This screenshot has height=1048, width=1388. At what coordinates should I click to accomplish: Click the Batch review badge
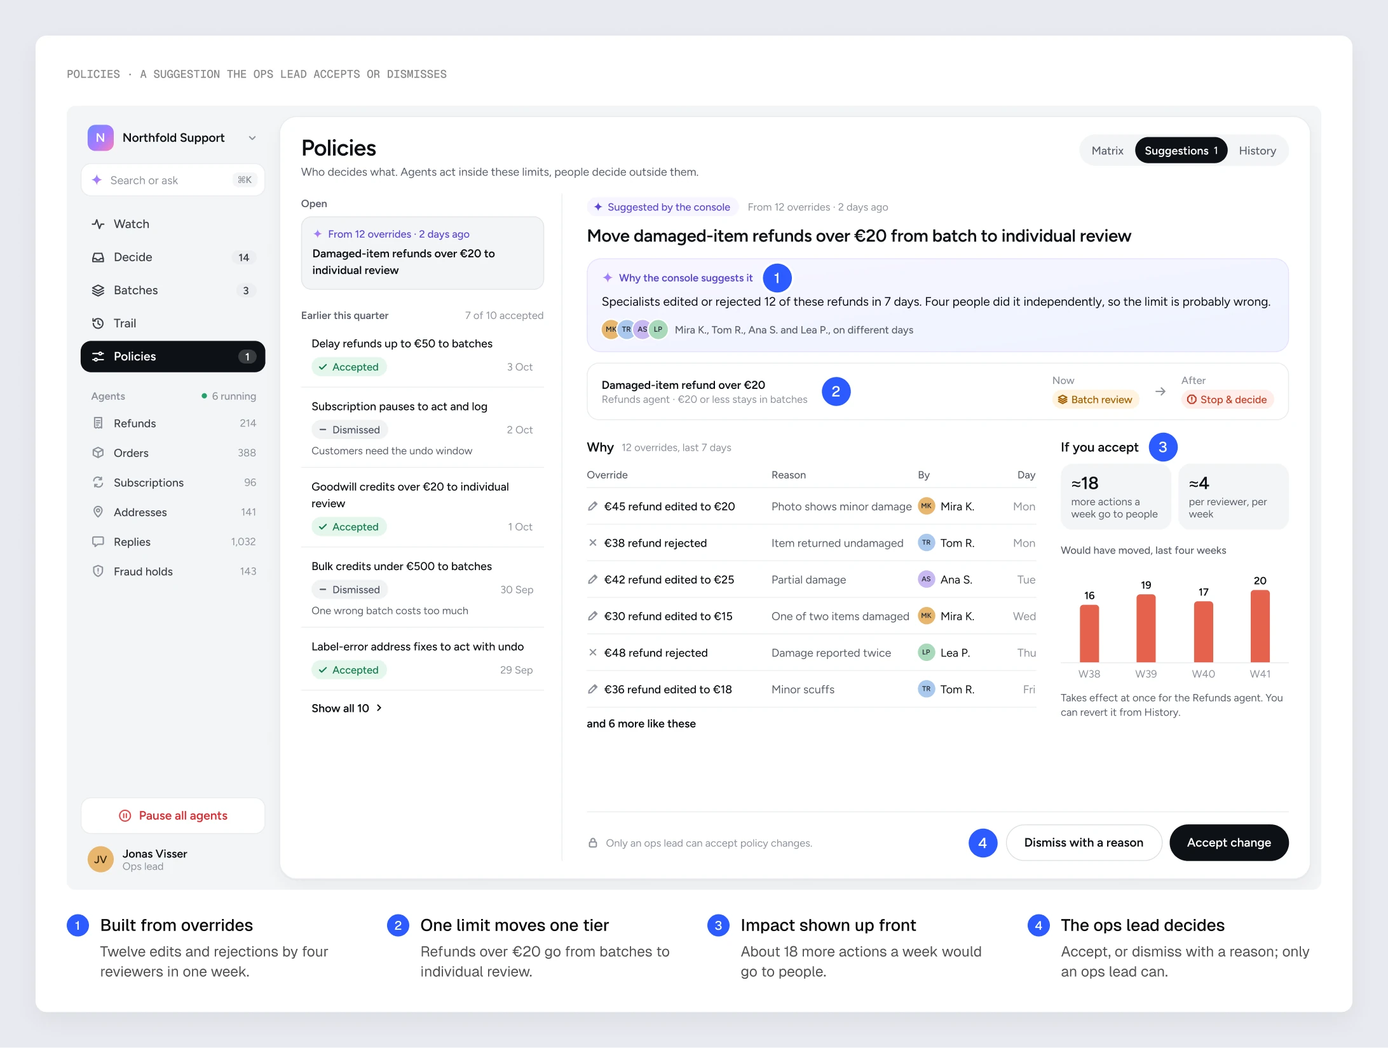[x=1095, y=400]
